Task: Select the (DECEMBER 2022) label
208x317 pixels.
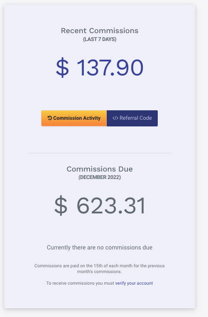Action: [x=100, y=177]
